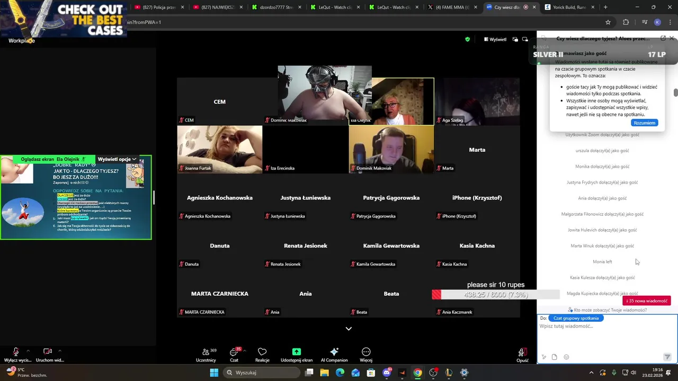Click picture-in-picture mini window icon
This screenshot has height=381, width=678.
coord(525,39)
